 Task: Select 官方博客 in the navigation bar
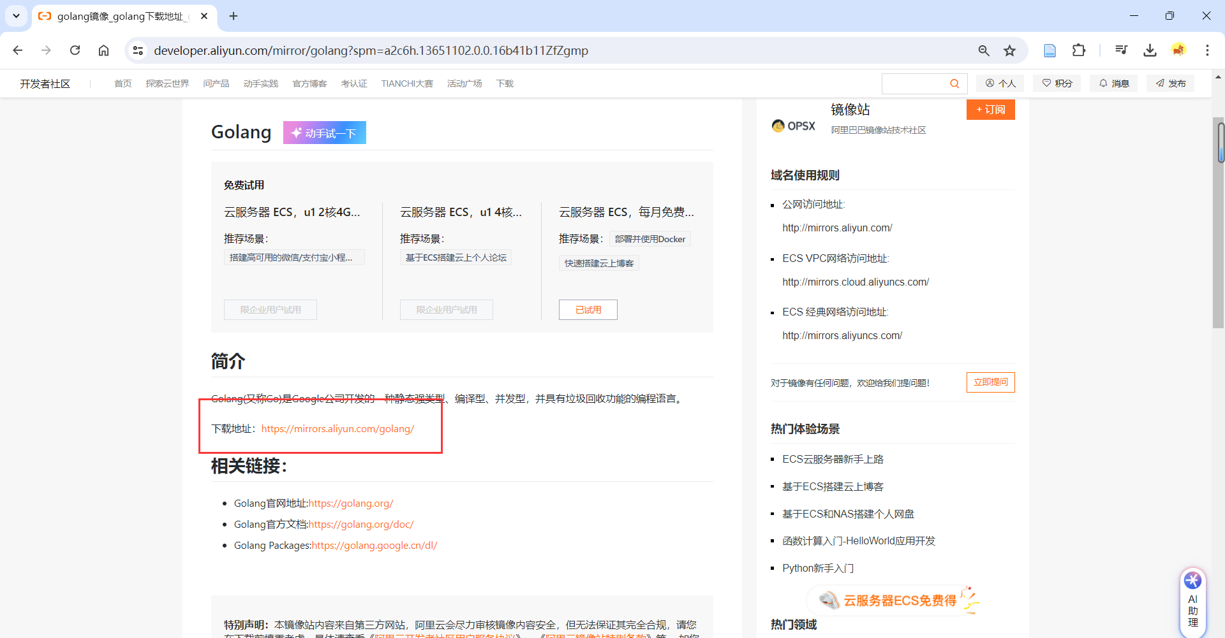pos(309,83)
